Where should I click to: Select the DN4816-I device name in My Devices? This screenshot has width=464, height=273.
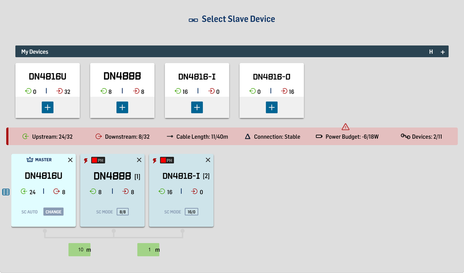(x=197, y=77)
